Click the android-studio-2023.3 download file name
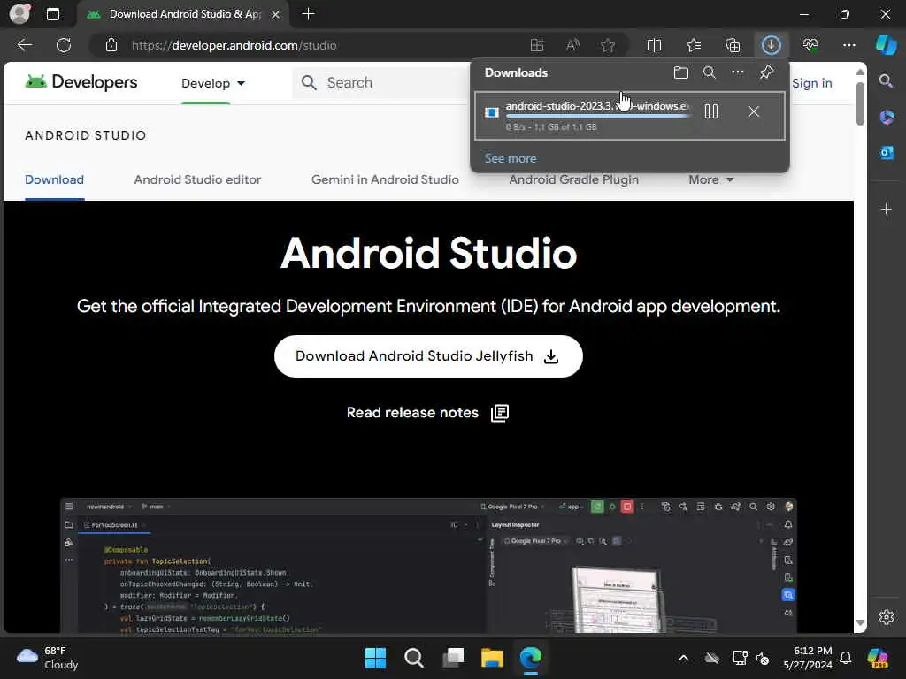The height and width of the screenshot is (679, 906). pyautogui.click(x=597, y=106)
